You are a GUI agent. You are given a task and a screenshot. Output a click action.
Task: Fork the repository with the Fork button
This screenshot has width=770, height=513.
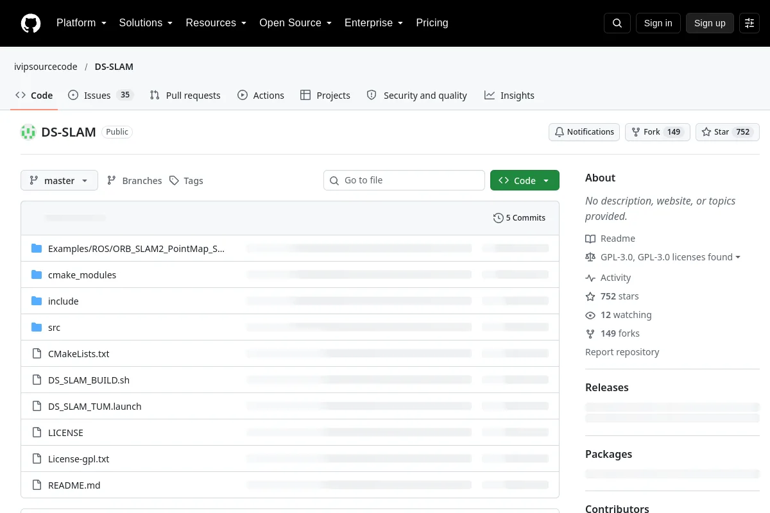coord(658,132)
